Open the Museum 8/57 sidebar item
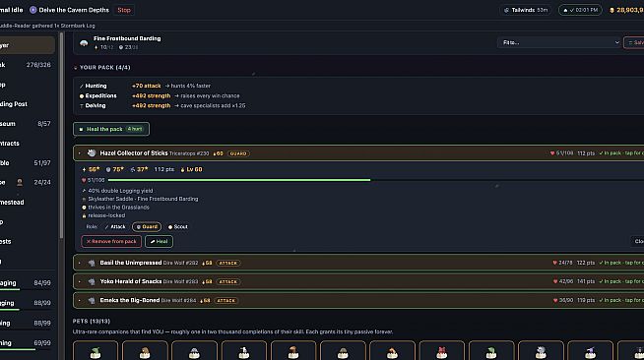The height and width of the screenshot is (360, 644). click(28, 123)
